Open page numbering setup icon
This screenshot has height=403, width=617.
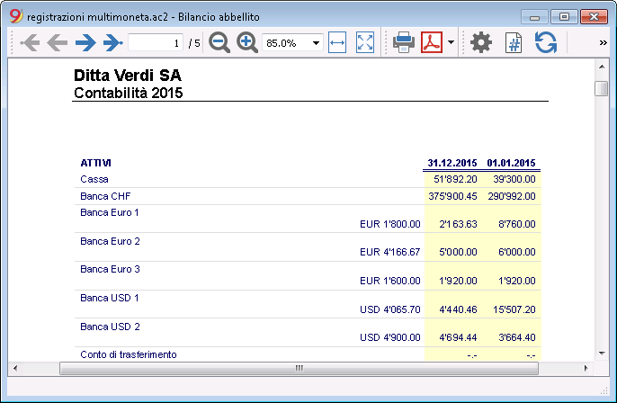click(514, 43)
